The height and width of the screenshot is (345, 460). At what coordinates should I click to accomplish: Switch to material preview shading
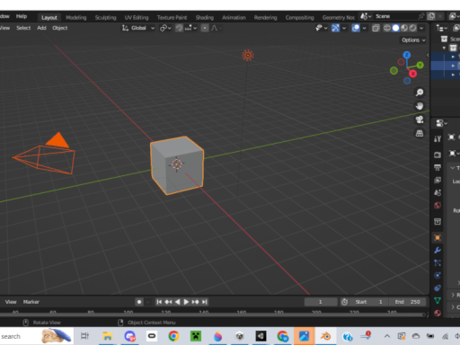click(x=404, y=28)
